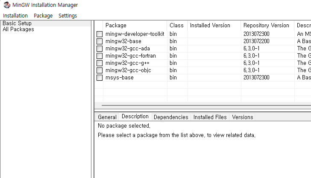Screen dimensions: 311x178
Task: Switch to the Versions tab
Action: 243,117
